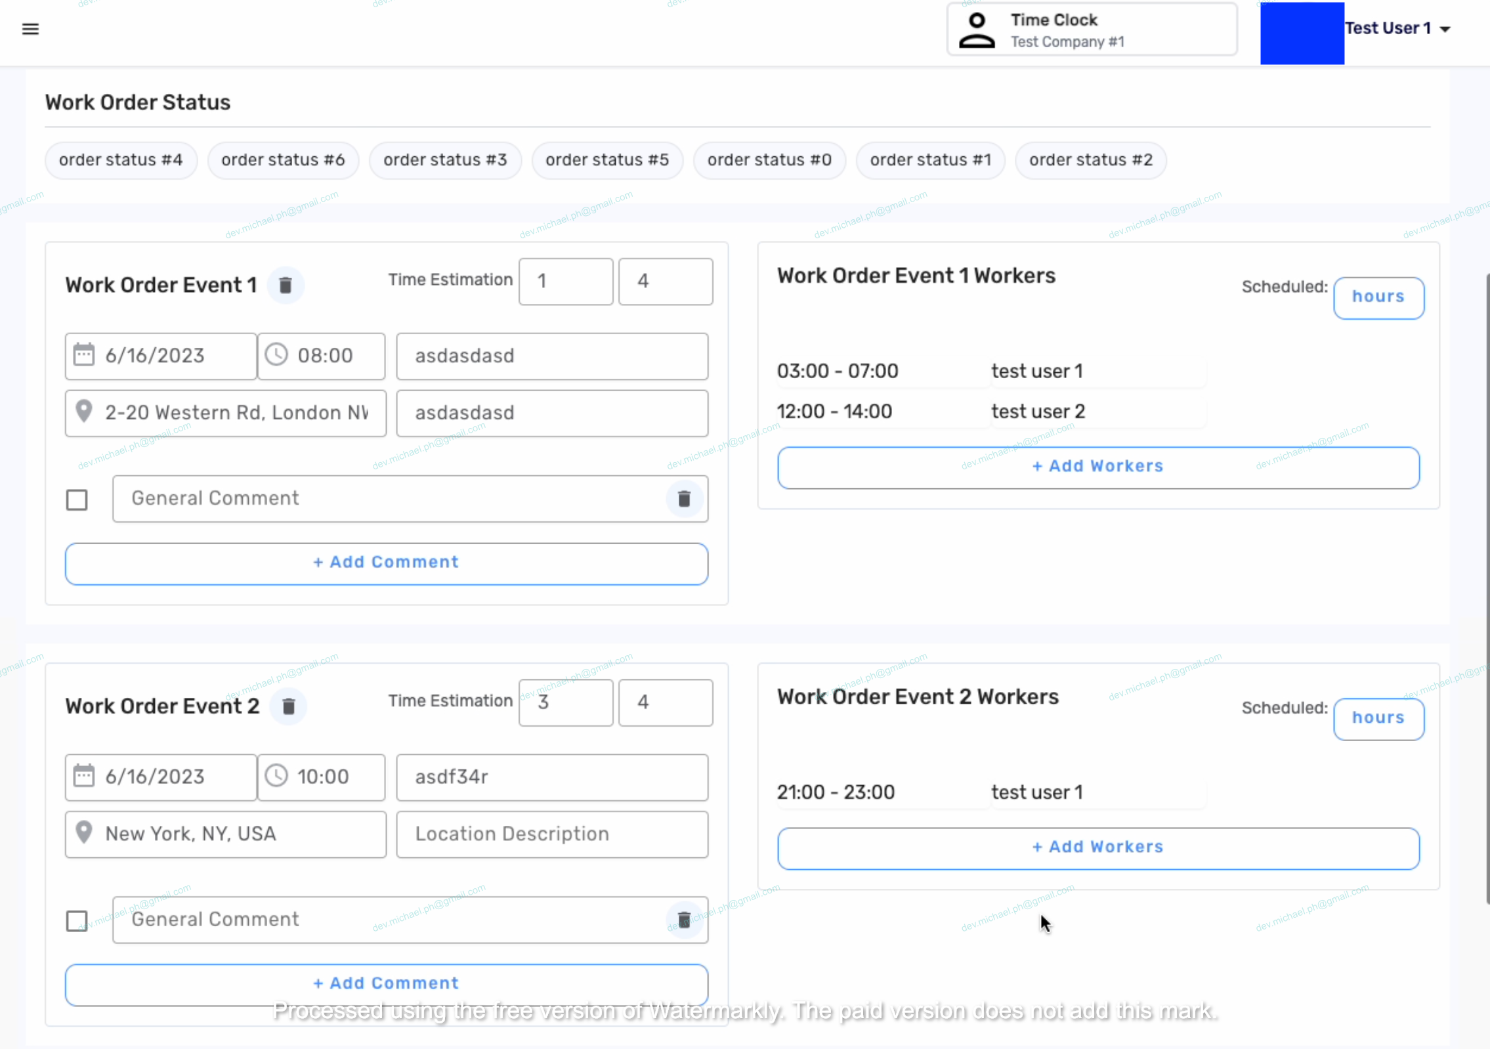
Task: Delete Work Order Event 1 via trash icon
Action: pyautogui.click(x=286, y=286)
